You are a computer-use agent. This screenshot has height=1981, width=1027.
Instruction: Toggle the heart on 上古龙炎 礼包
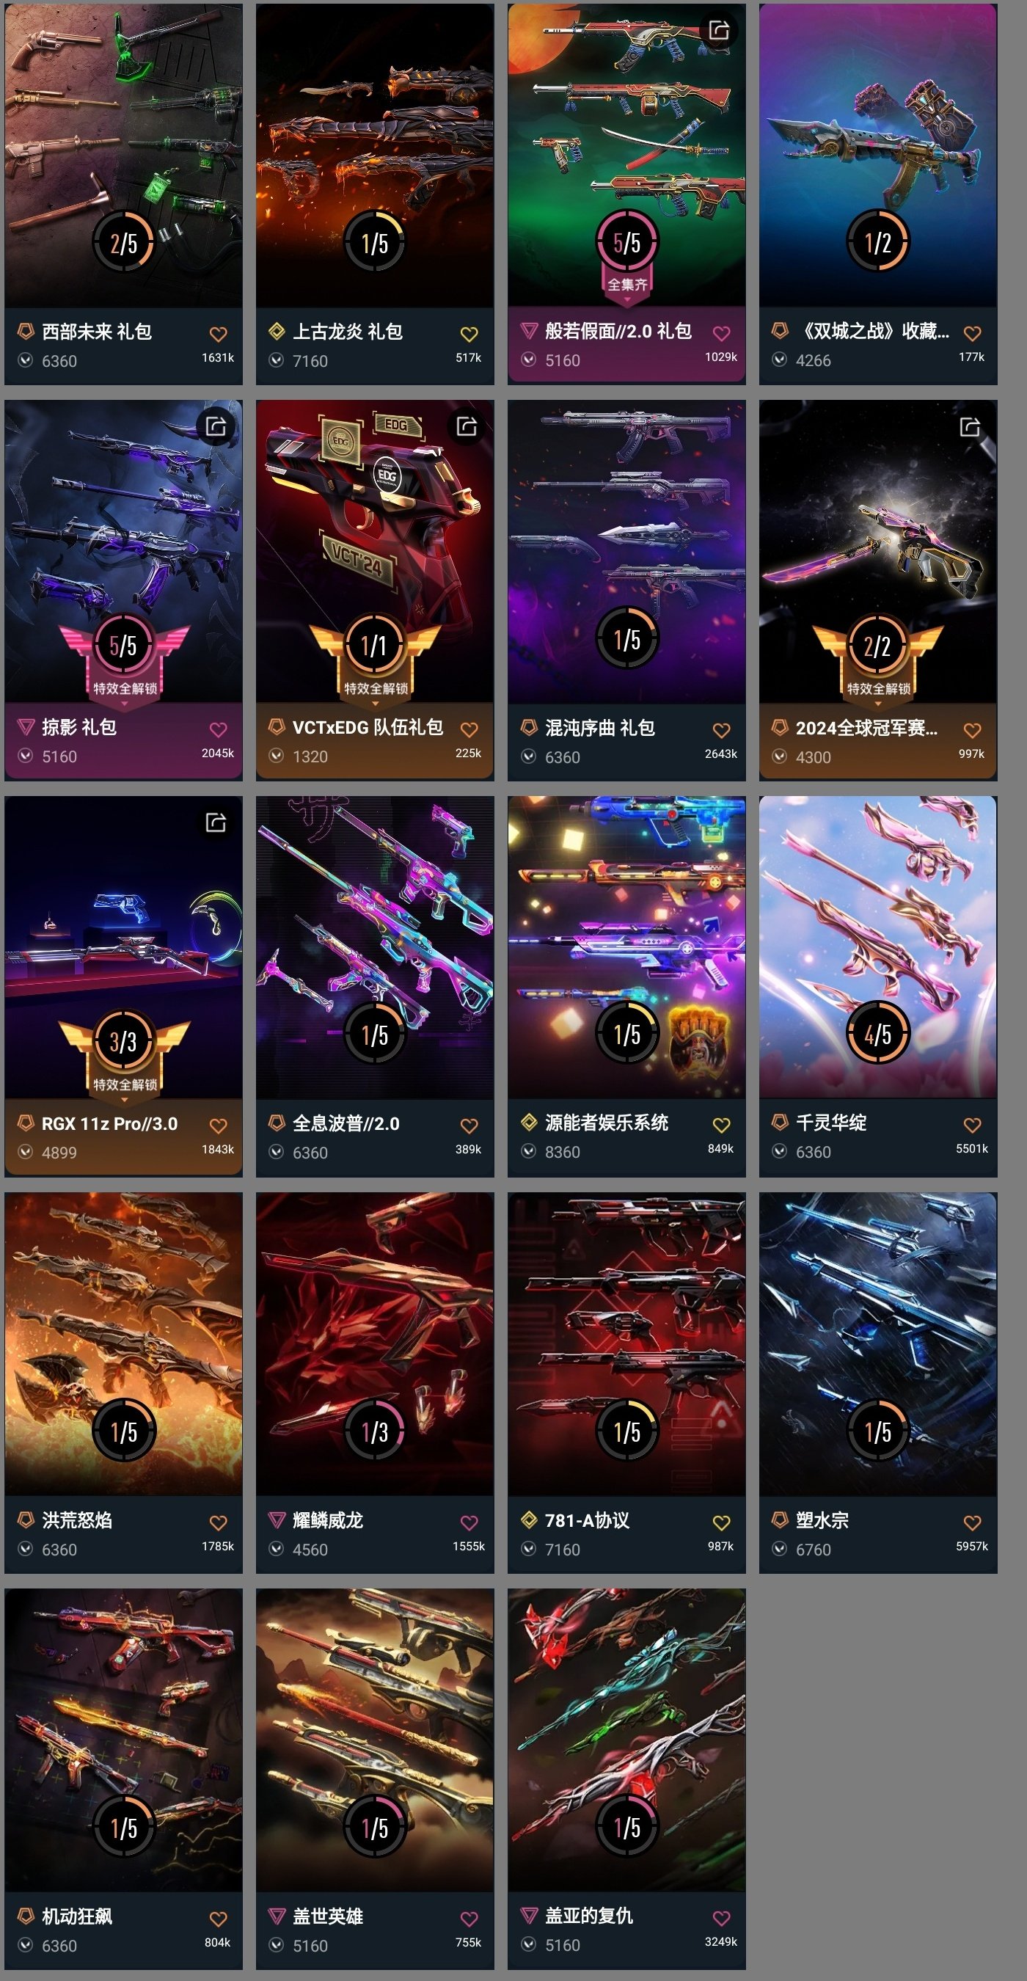tap(469, 334)
